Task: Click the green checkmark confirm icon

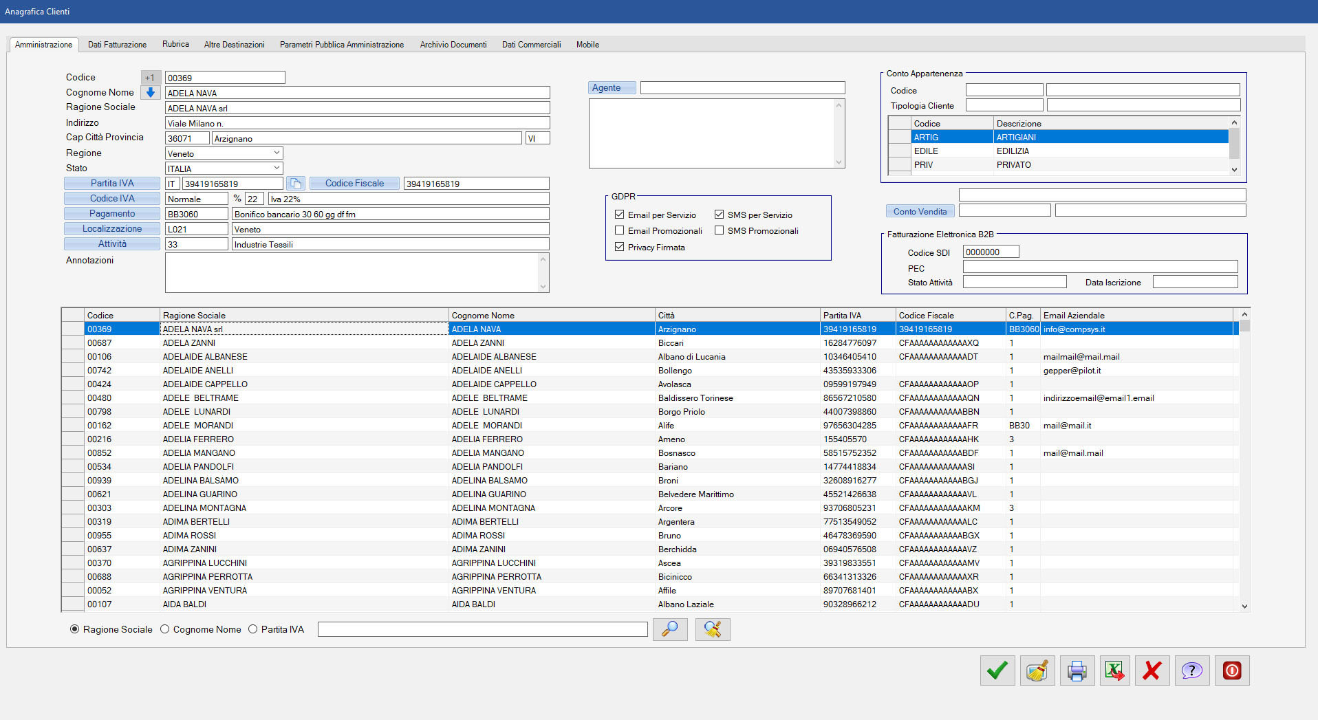Action: tap(997, 670)
